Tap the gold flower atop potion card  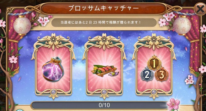pyautogui.click(x=53, y=39)
